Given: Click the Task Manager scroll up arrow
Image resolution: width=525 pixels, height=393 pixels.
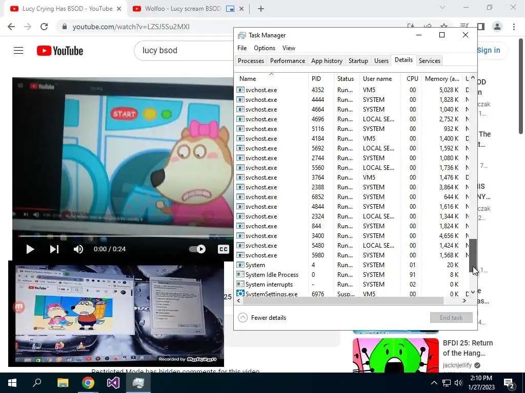Looking at the screenshot, I should coord(473,78).
